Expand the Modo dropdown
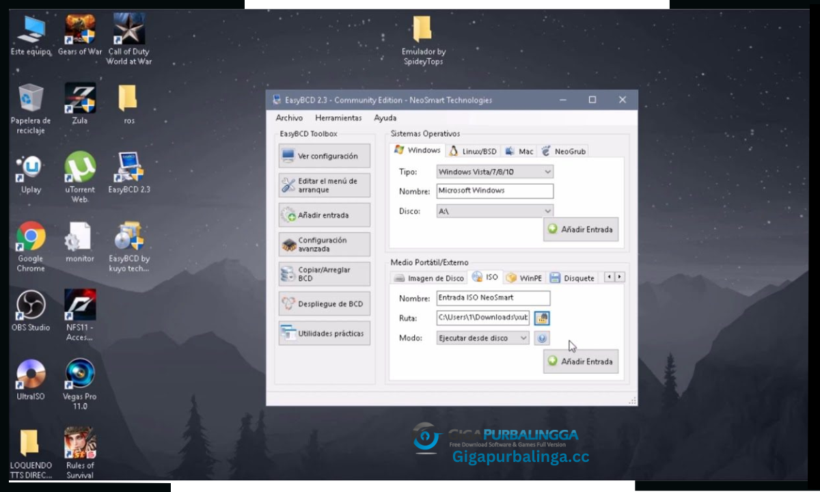The image size is (820, 492). pos(483,338)
